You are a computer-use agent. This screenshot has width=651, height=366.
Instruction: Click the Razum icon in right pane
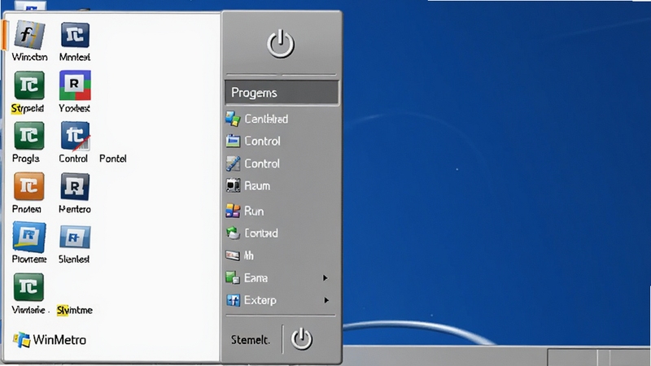233,185
